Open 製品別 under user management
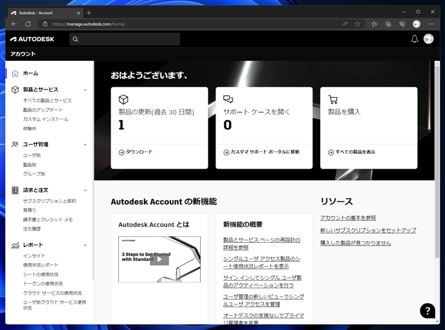445x330 pixels. [29, 165]
